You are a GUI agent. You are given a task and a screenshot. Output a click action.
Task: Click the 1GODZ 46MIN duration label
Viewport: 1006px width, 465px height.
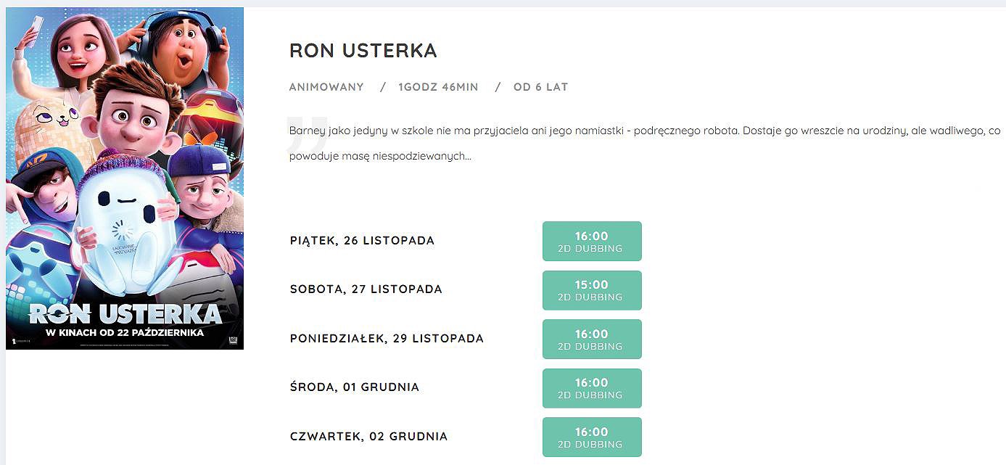pos(438,87)
